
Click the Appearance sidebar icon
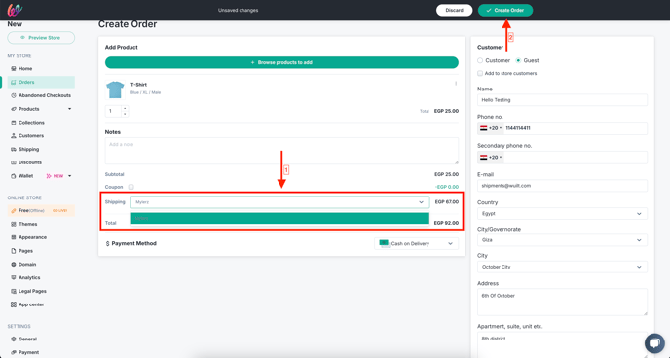(14, 237)
